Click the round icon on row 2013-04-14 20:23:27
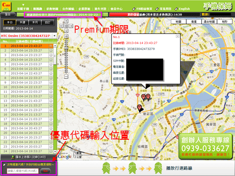This screenshot has width=235, height=176. [51, 138]
